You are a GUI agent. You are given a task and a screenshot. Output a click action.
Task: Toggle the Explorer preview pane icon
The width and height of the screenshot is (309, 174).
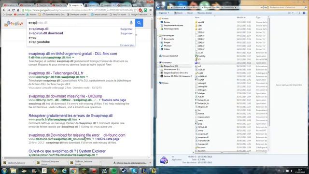click(x=298, y=13)
